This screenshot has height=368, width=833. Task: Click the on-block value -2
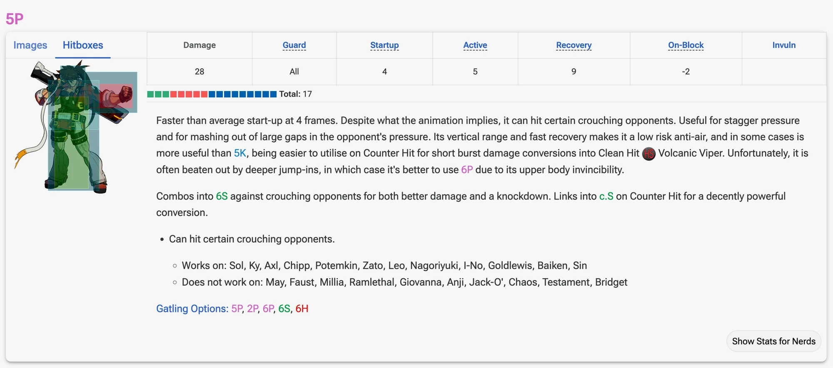pos(686,72)
